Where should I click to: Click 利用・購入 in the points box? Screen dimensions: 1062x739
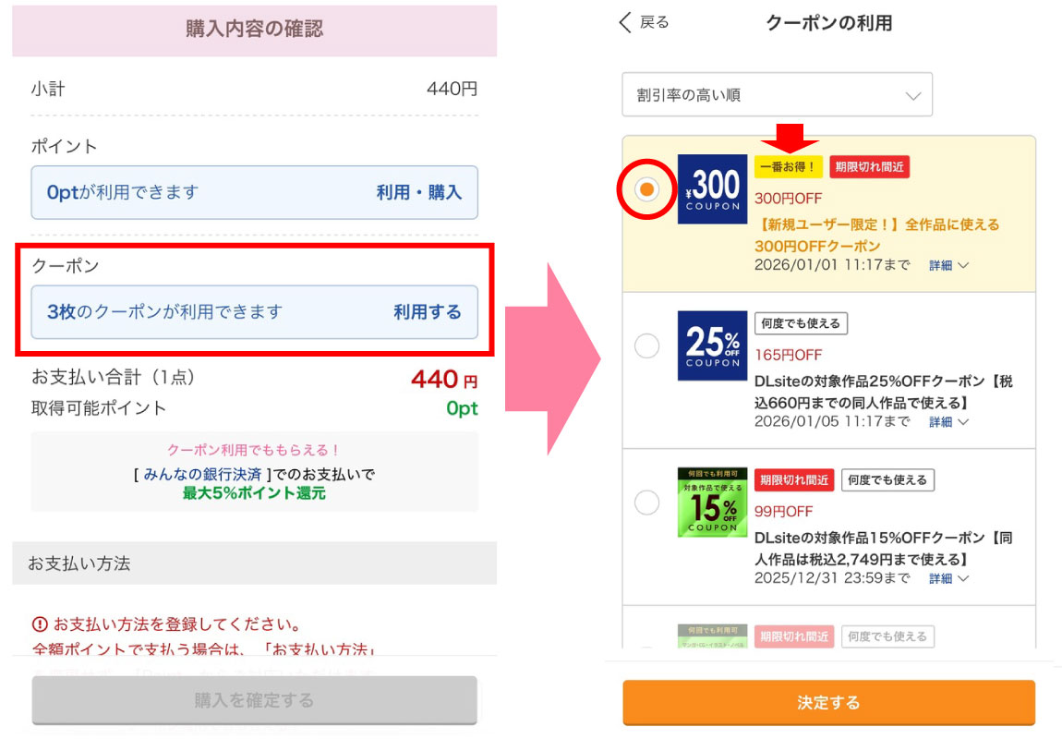pos(418,192)
